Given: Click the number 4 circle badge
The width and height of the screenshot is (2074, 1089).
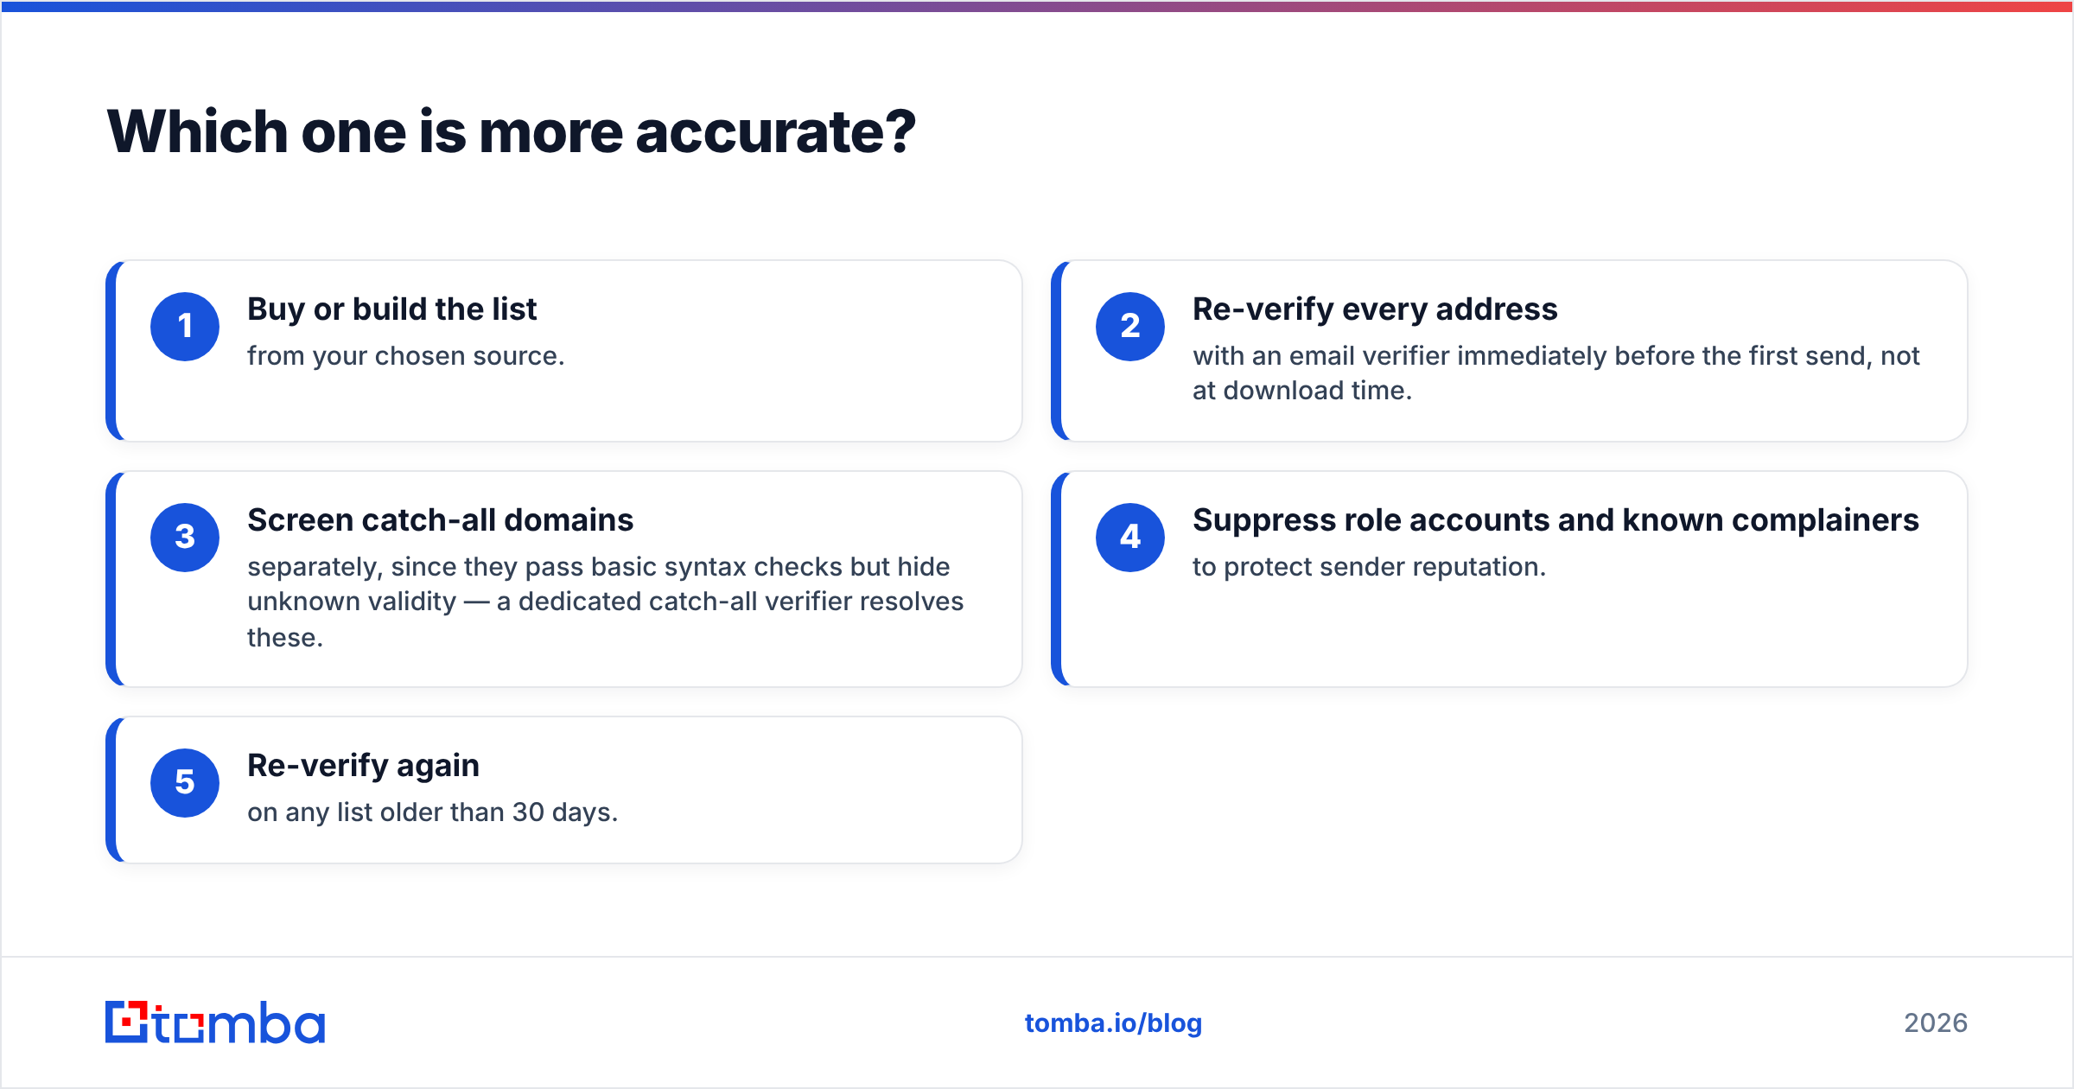Looking at the screenshot, I should coord(1130,538).
